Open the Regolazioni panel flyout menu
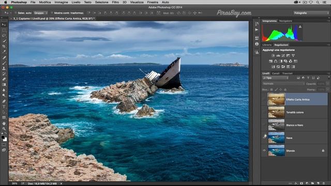Viewport: 331px width, 186px height. [x=328, y=45]
